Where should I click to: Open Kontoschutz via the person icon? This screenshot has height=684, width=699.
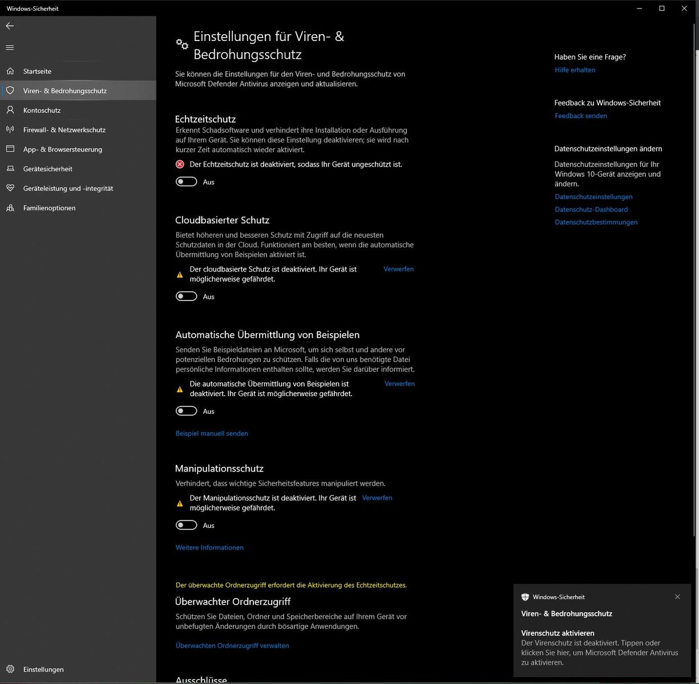point(10,110)
